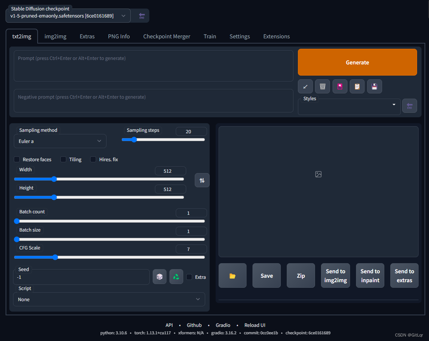Click into the Prompt text box

153,66
